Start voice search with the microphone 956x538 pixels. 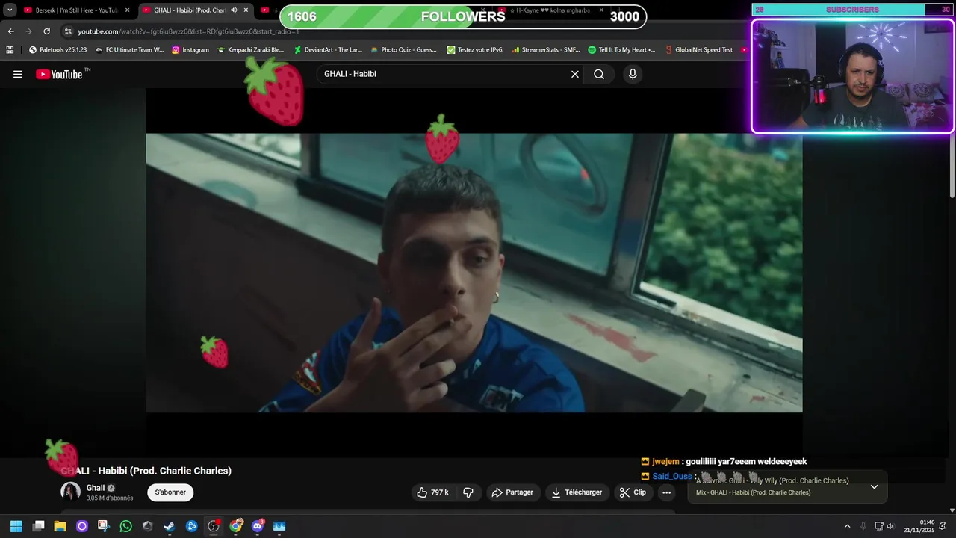point(633,74)
